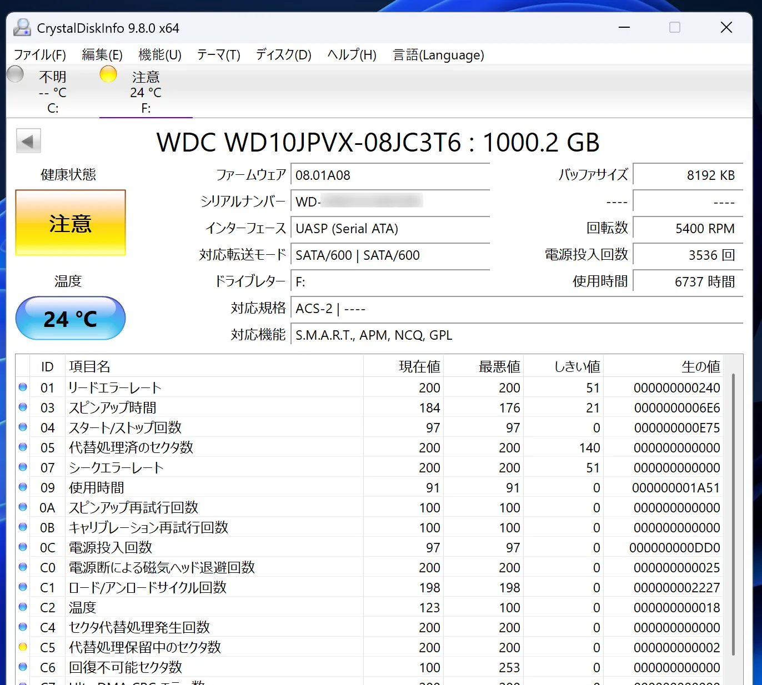Open the ファイル(F) menu
The width and height of the screenshot is (762, 685).
pos(39,55)
